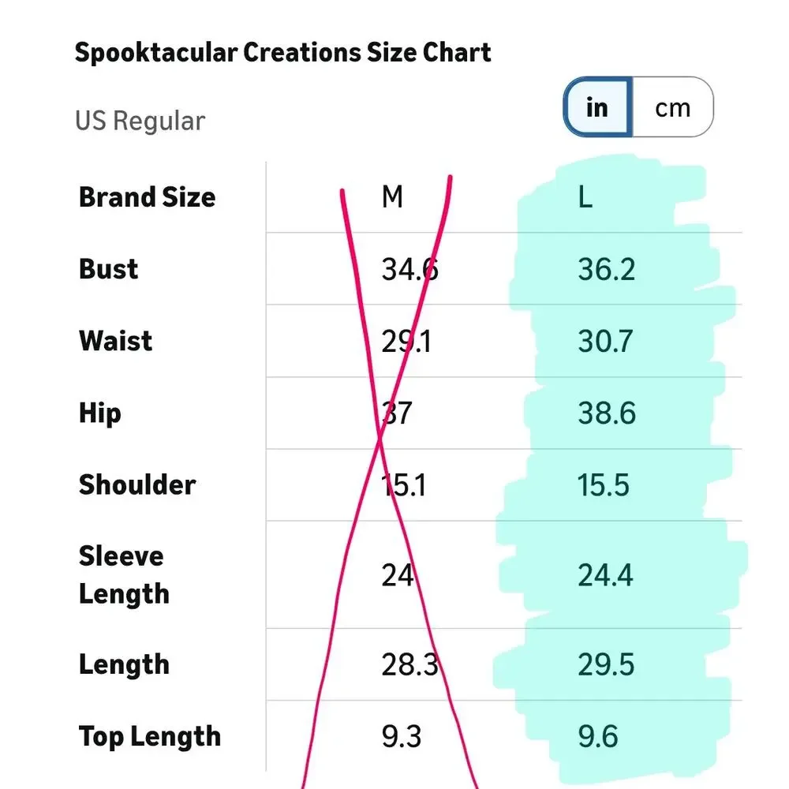This screenshot has width=789, height=789.
Task: Select the M size column header
Action: [392, 196]
